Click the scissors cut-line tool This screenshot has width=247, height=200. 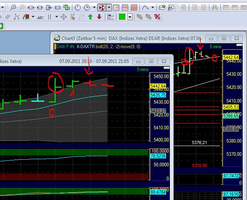click(72, 17)
